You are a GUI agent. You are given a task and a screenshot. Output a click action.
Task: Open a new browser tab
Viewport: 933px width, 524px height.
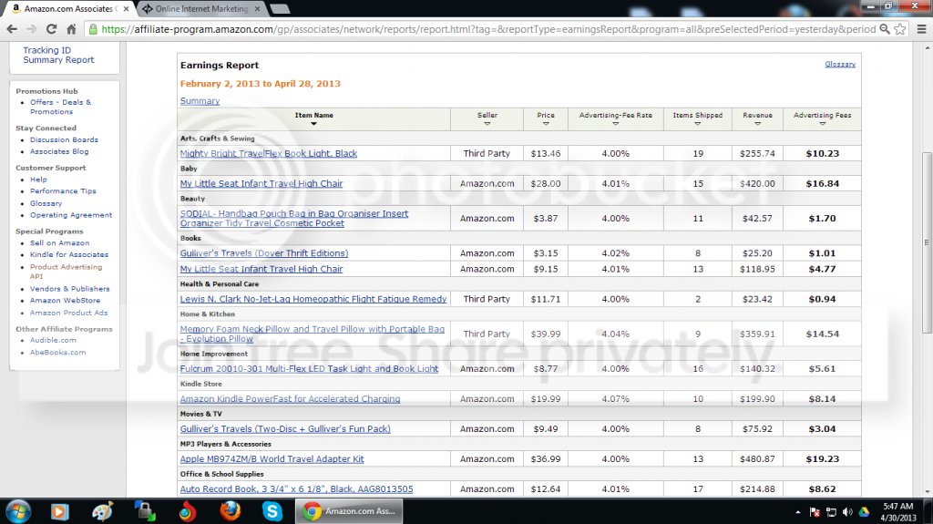[279, 9]
